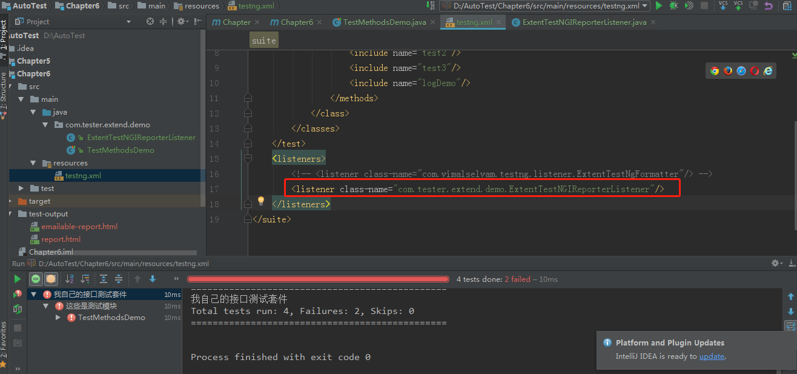Rerun tests from Run panel arrow
This screenshot has height=374, width=797.
[18, 279]
